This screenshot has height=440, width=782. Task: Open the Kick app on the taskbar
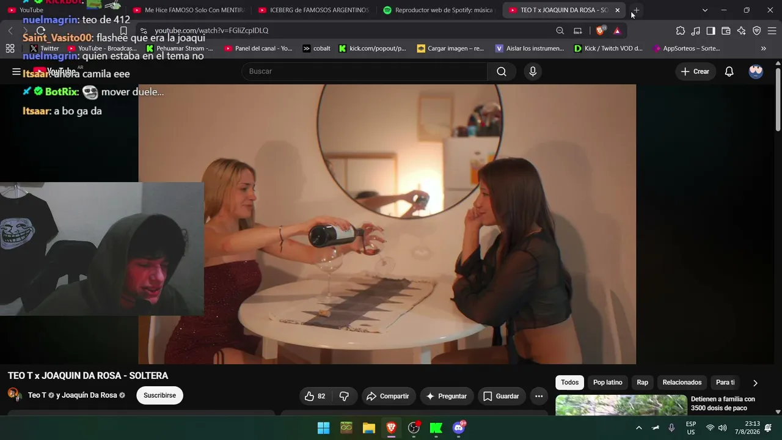coord(436,428)
